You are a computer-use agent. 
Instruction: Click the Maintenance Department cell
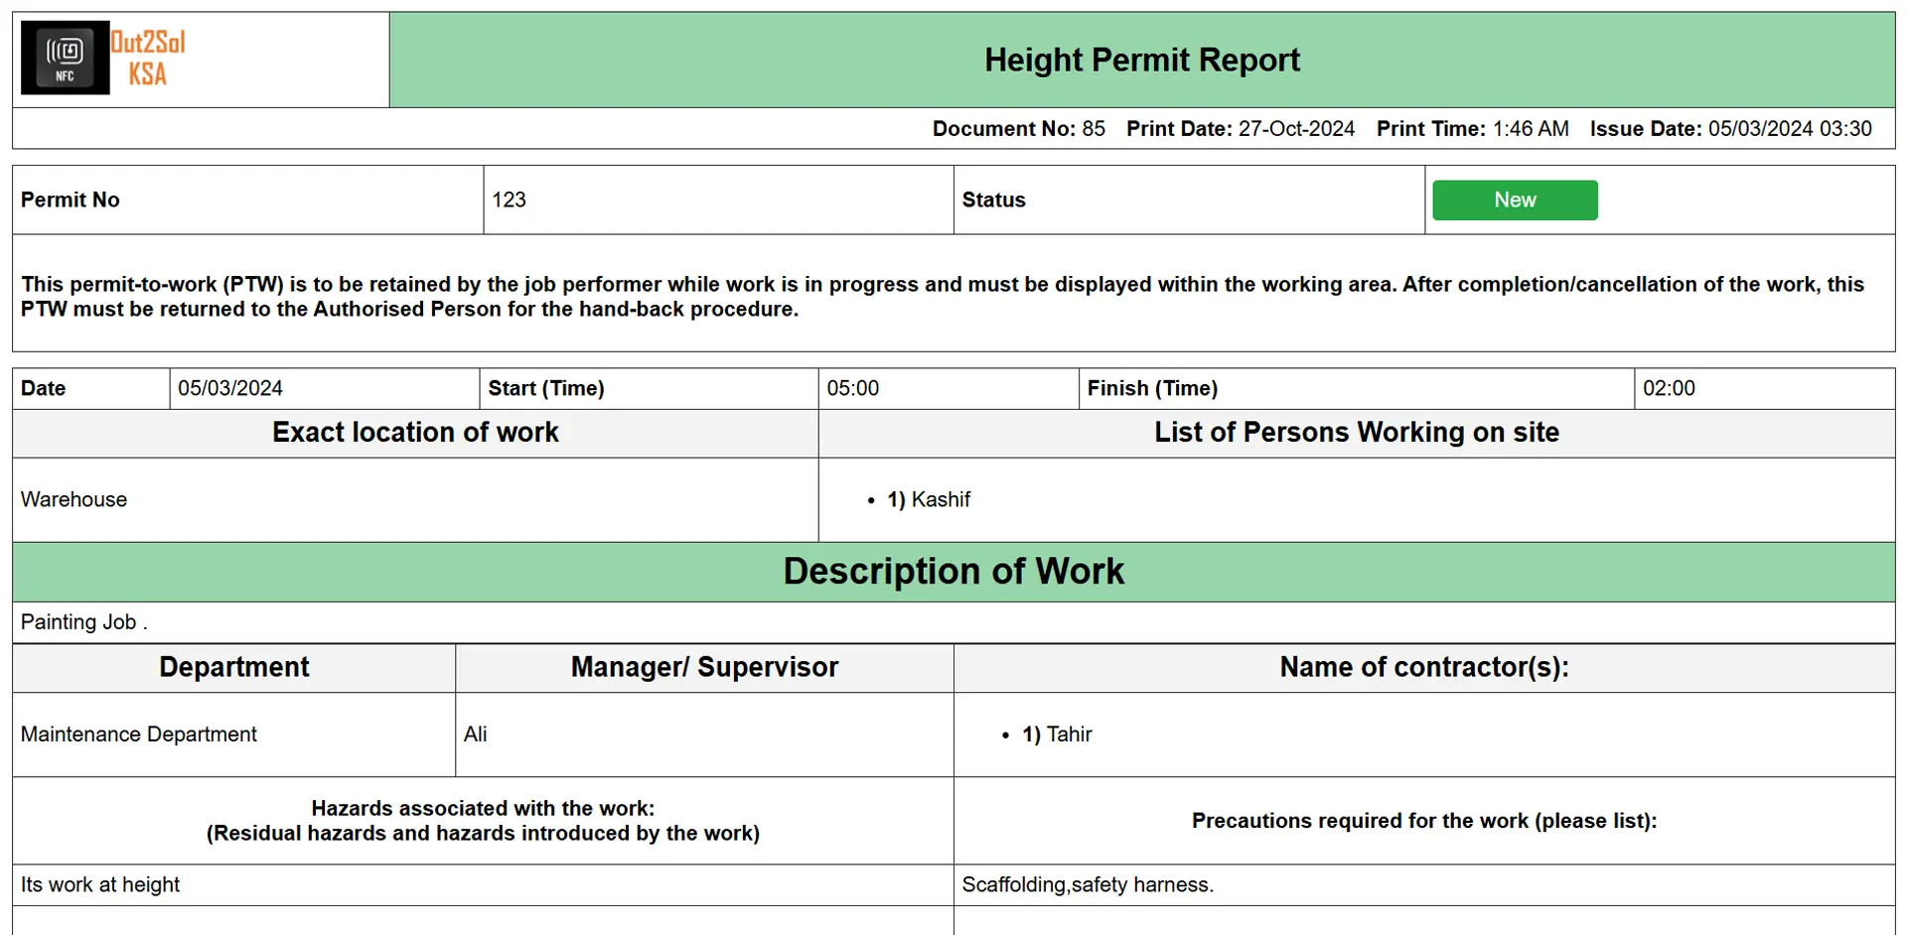point(139,735)
